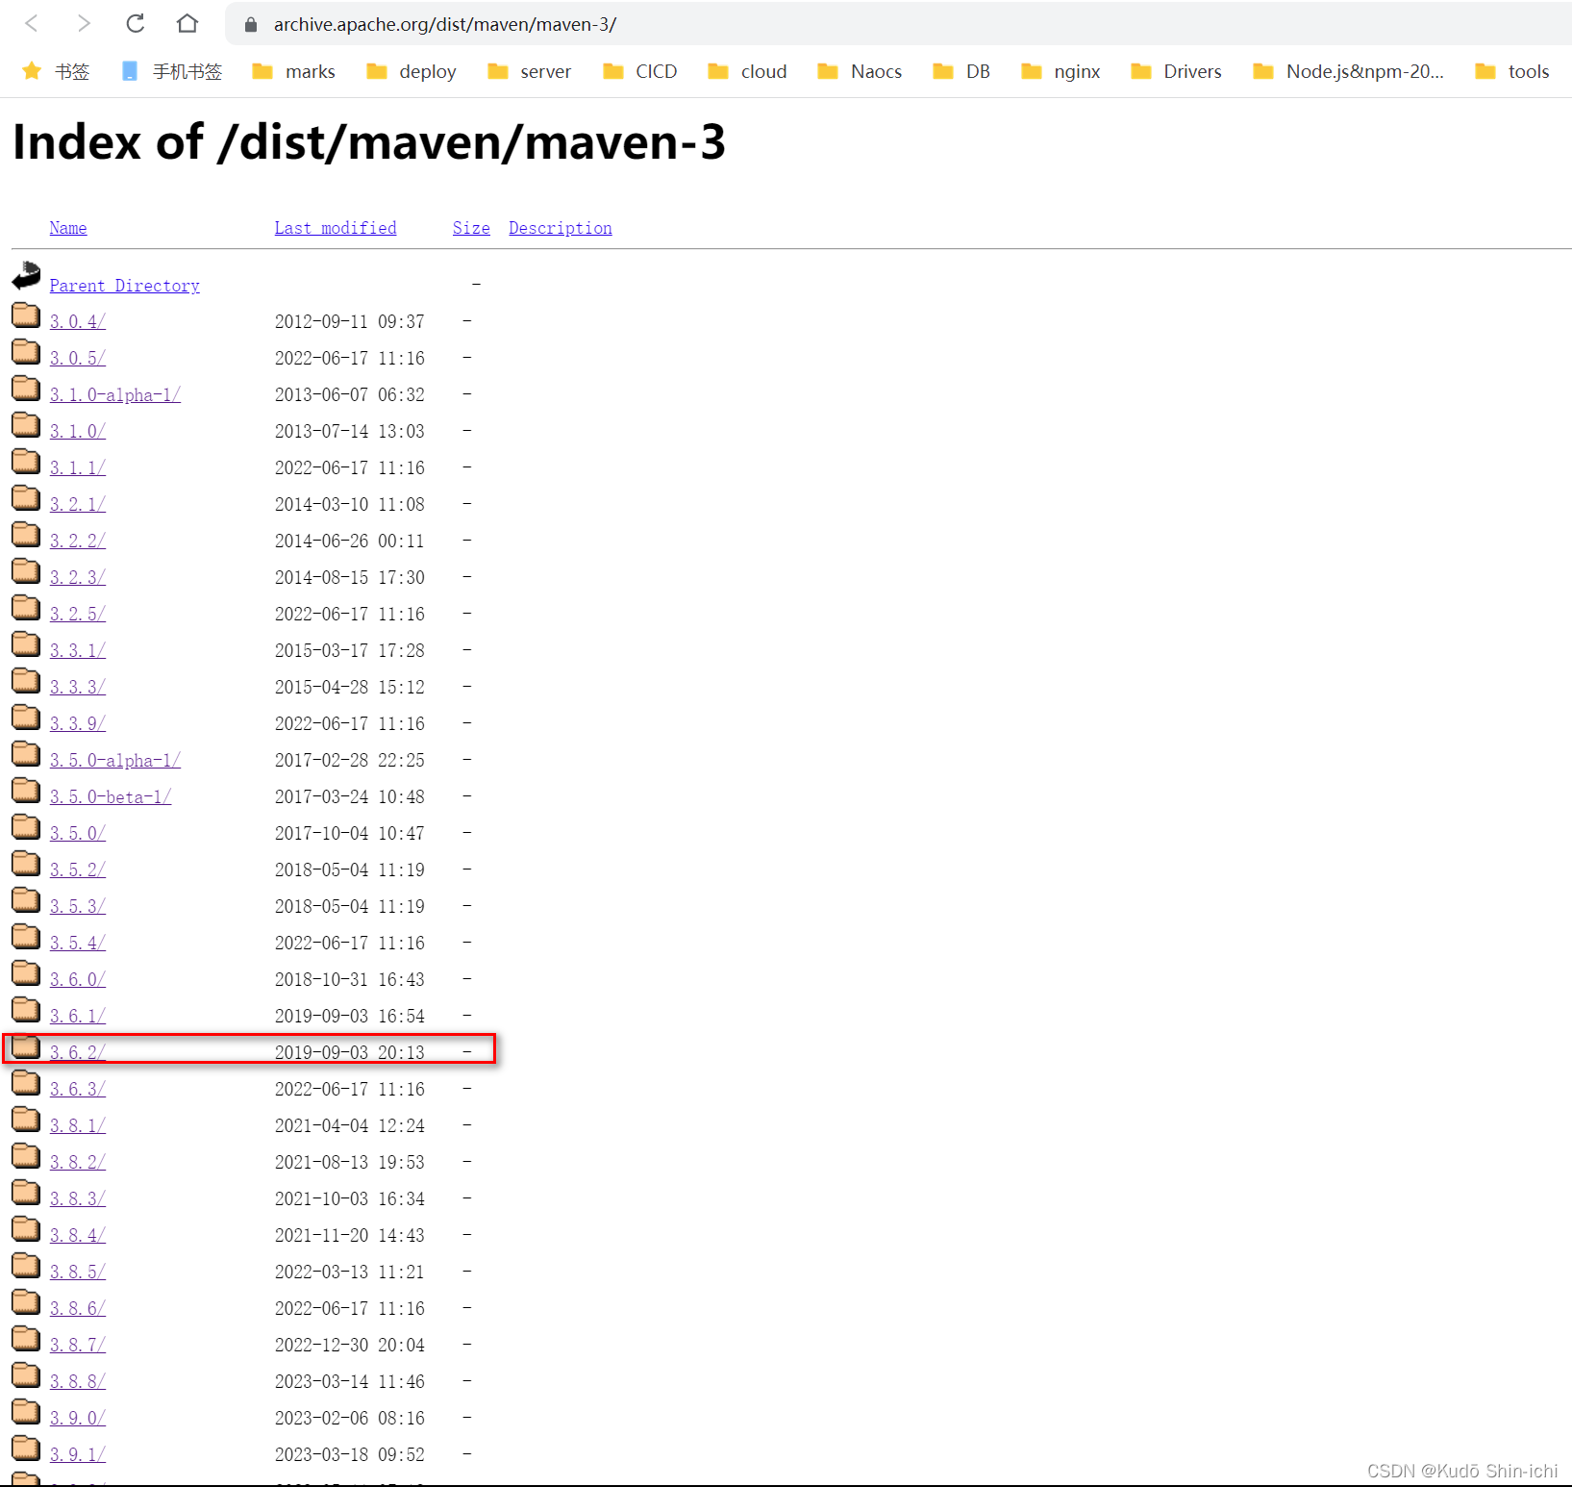
Task: Open the 3.8.7/ directory link
Action: [x=78, y=1345]
